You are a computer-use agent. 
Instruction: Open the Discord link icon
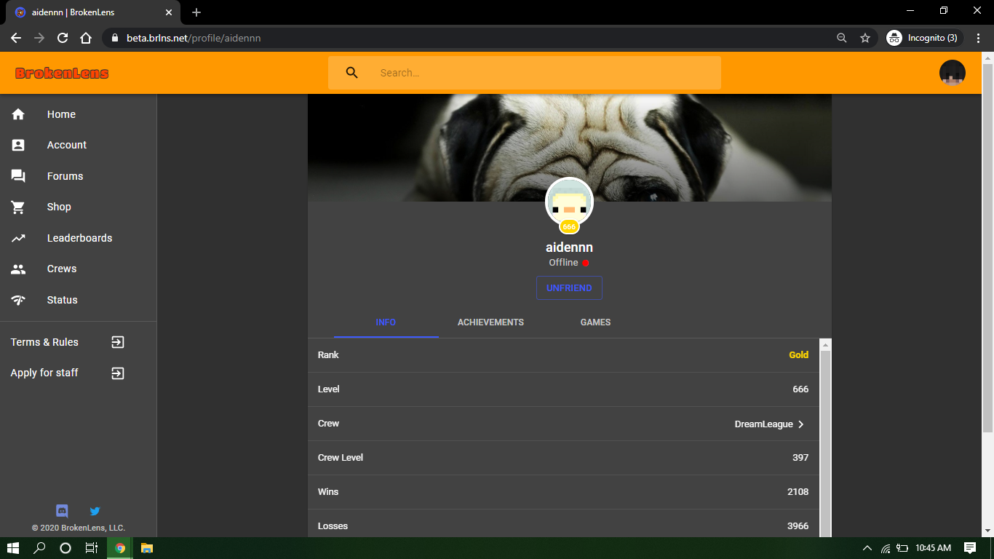click(62, 511)
